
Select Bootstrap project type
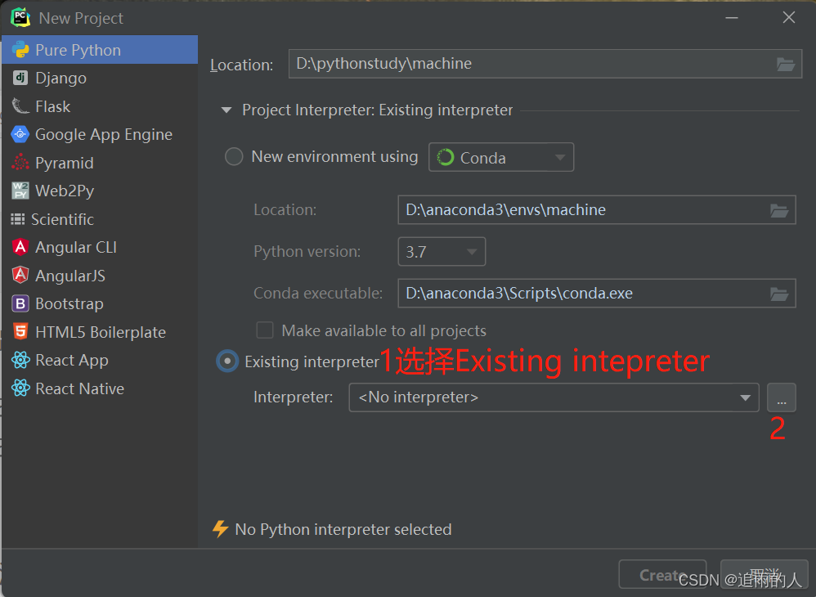click(x=100, y=303)
